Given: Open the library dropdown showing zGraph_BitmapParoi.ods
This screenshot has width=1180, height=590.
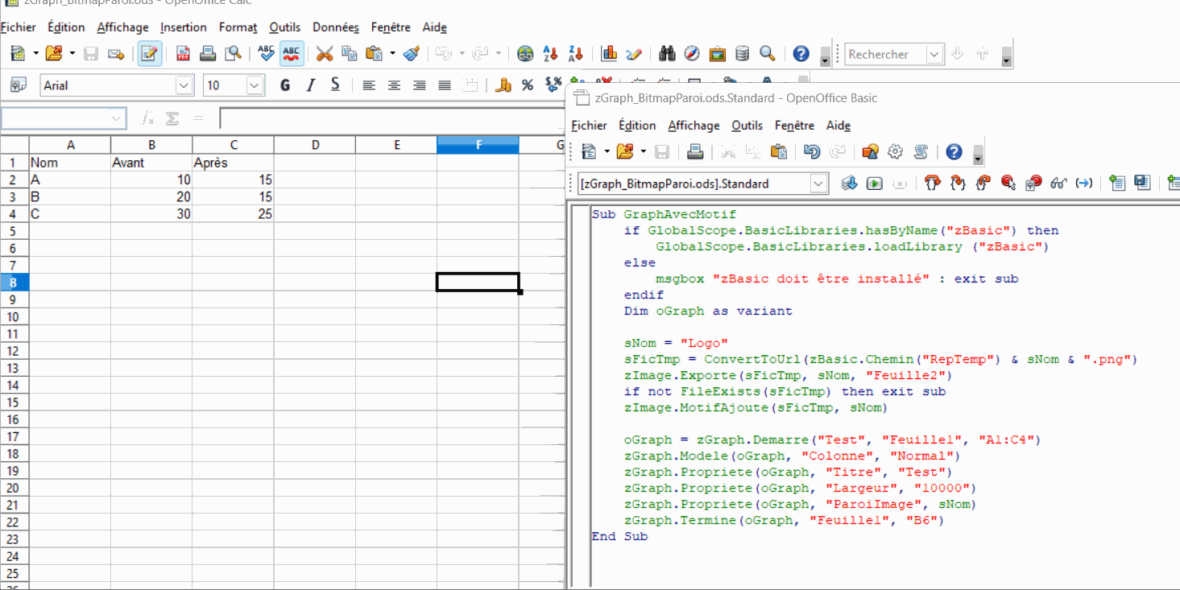Looking at the screenshot, I should tap(818, 184).
